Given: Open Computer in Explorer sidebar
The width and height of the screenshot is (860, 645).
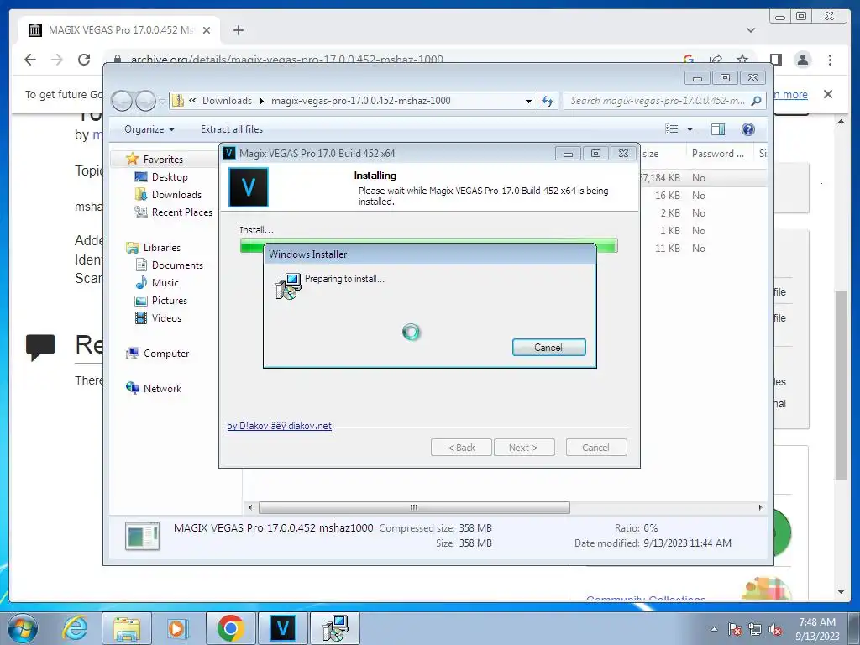Looking at the screenshot, I should point(165,354).
